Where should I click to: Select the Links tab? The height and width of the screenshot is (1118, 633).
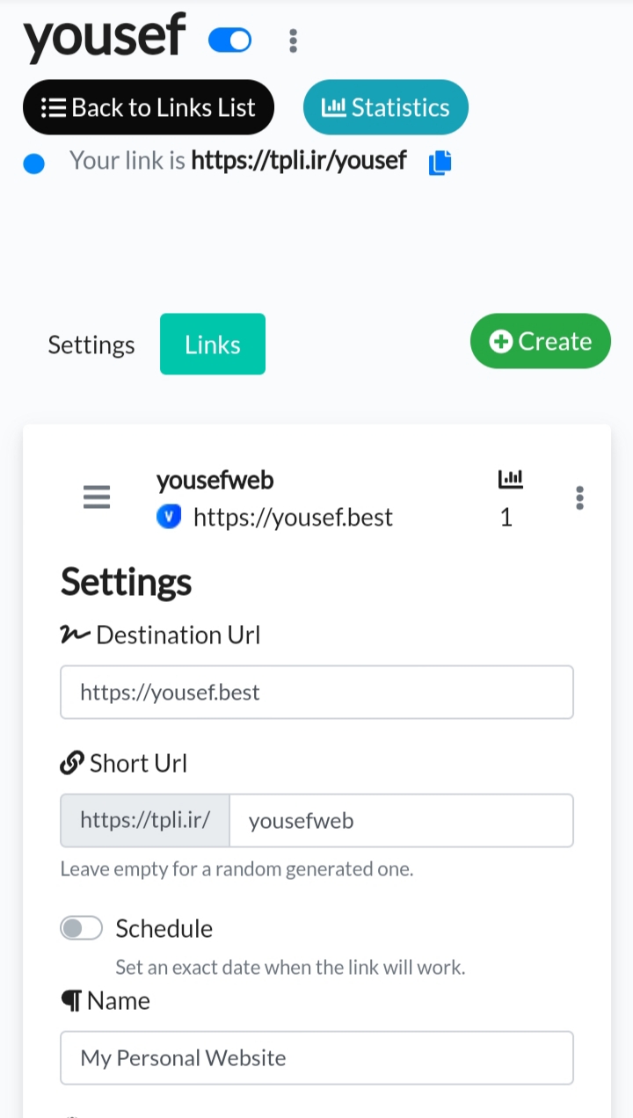point(213,345)
